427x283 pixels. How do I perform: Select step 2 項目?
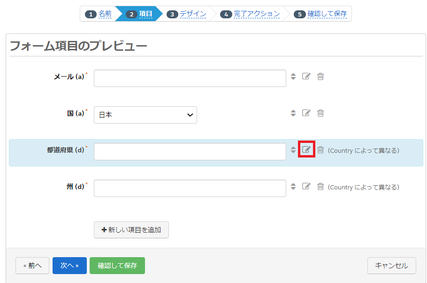coord(145,14)
